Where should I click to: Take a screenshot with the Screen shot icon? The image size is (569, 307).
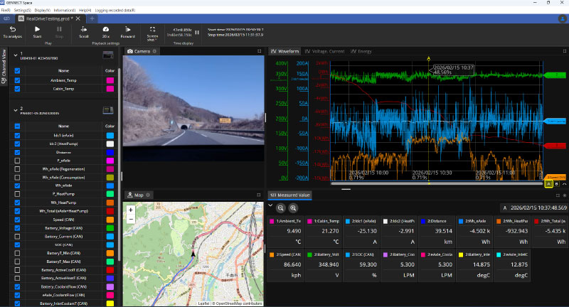152,28
